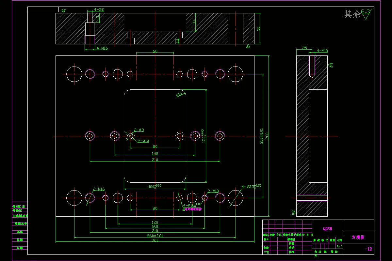Click the '其余' surface finish note
The image size is (392, 261).
352,14
